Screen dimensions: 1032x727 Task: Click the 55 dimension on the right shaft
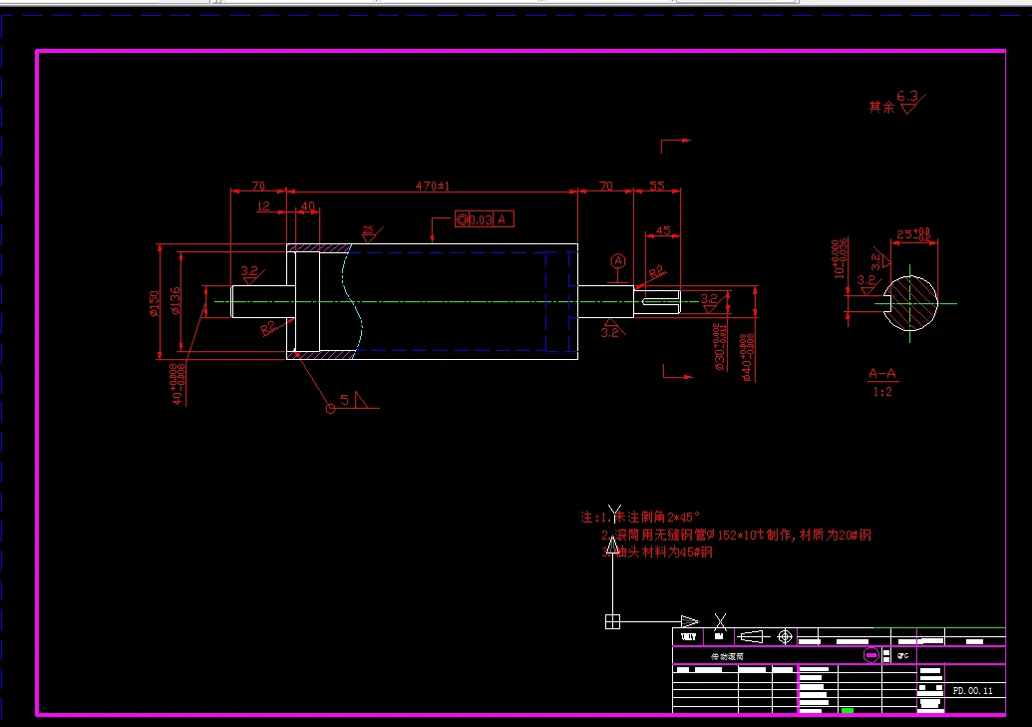[x=657, y=185]
